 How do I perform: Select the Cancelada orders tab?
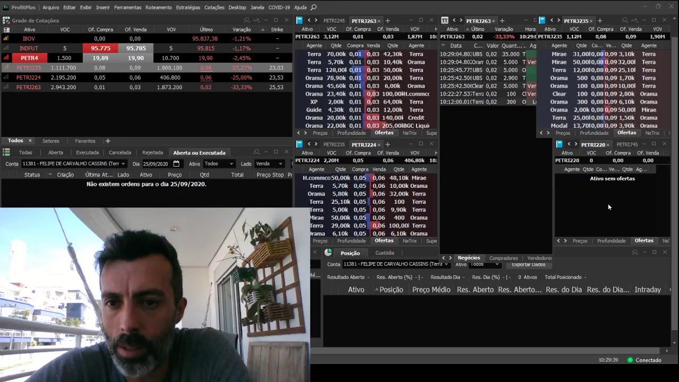click(x=120, y=152)
